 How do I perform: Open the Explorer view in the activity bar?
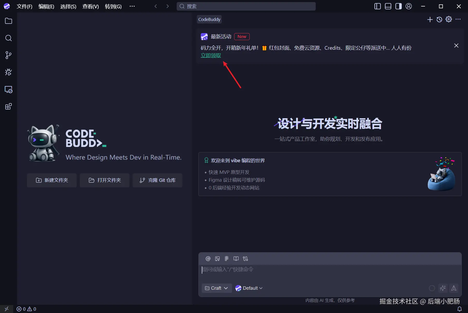coord(9,21)
